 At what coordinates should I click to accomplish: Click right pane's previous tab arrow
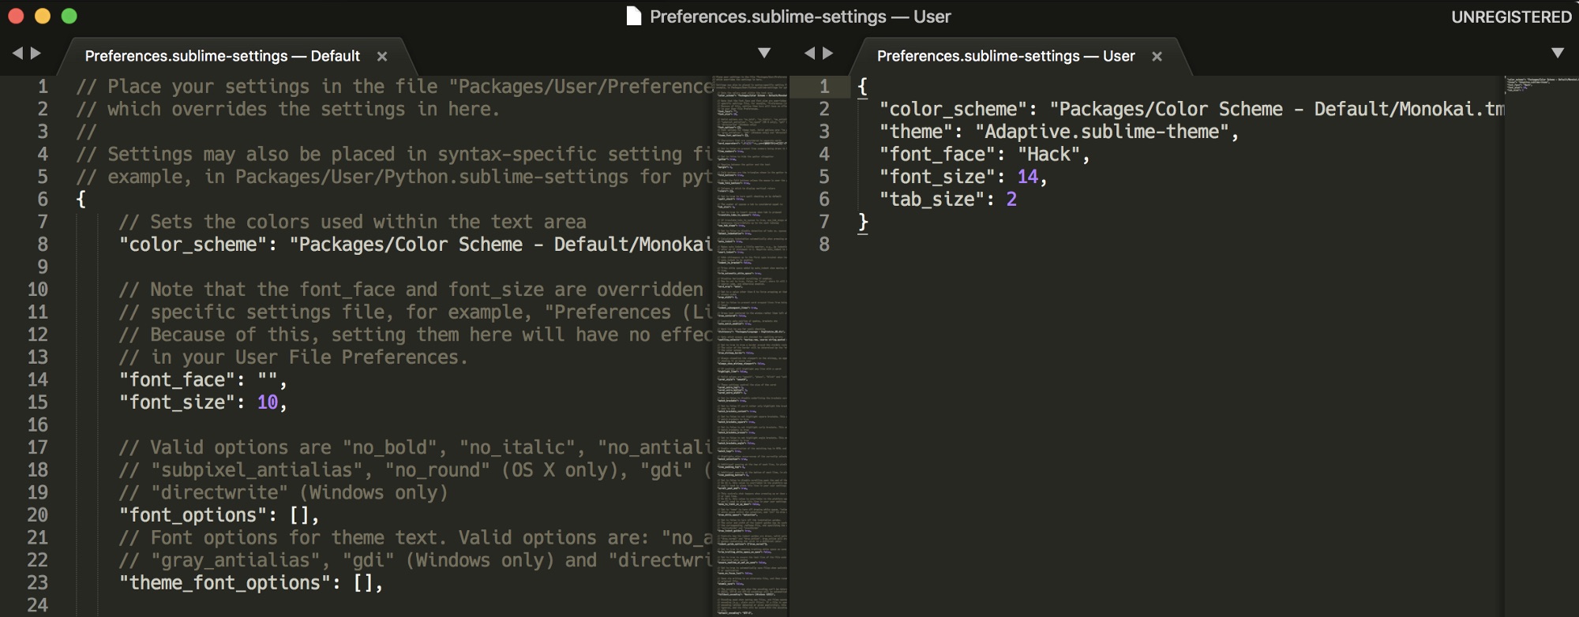tap(809, 54)
